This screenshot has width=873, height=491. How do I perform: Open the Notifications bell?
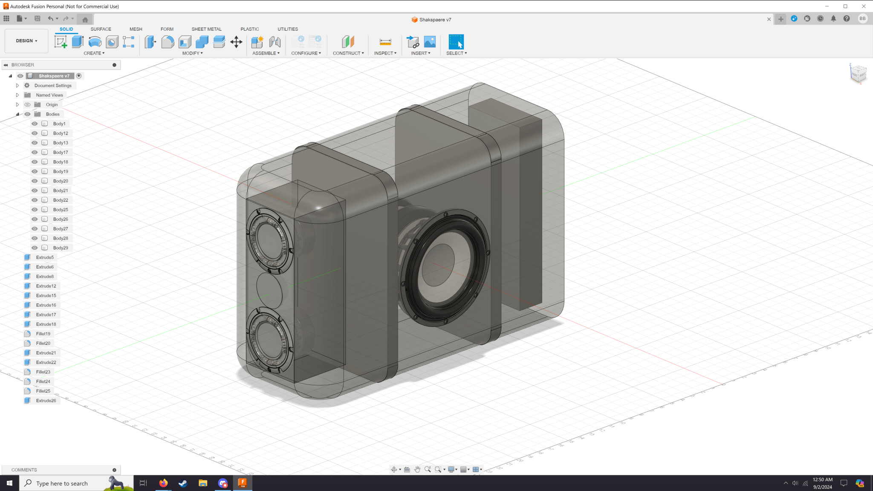click(x=833, y=18)
